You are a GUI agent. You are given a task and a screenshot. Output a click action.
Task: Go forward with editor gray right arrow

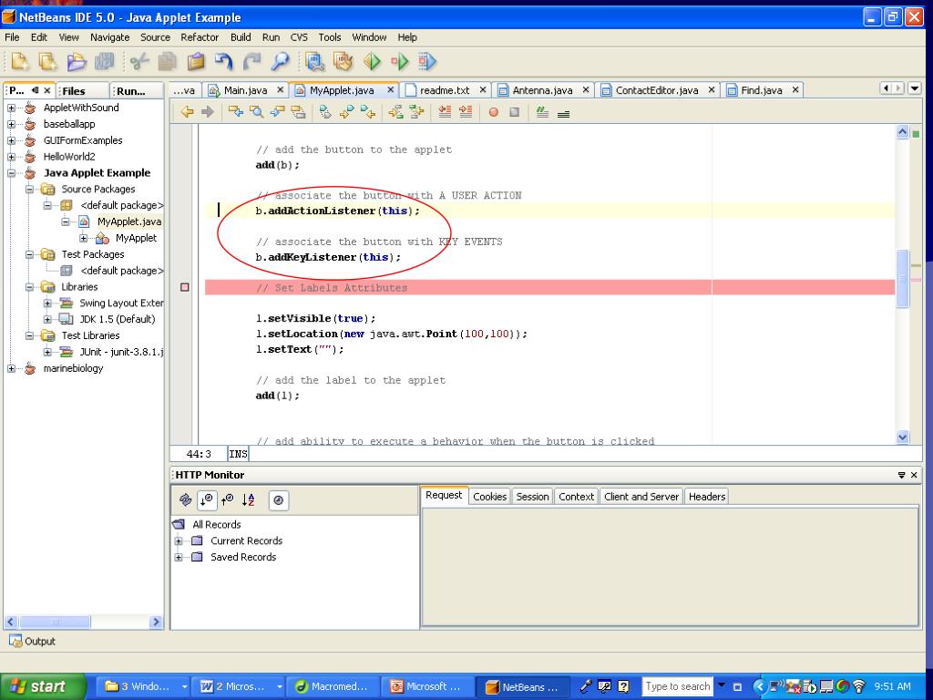tap(207, 112)
